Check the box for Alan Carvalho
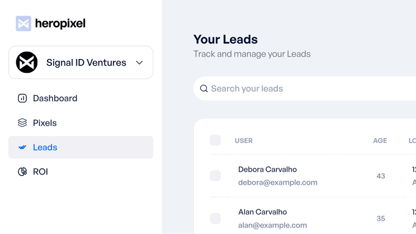Viewport: 416px width, 234px height. point(215,218)
